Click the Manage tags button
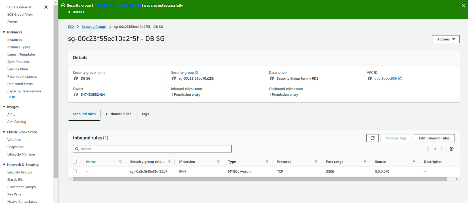468x203 pixels. 396,138
